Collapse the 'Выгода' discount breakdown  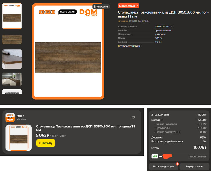[x=157, y=120]
